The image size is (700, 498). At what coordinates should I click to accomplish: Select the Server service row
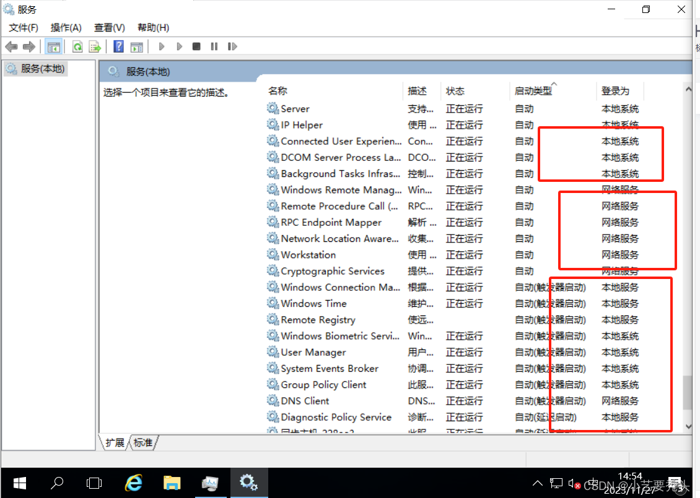click(453, 109)
